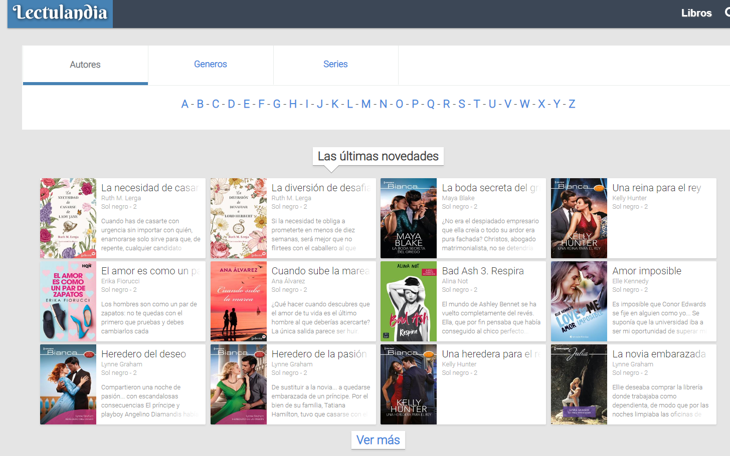This screenshot has width=730, height=456.
Task: Open title link Cuando sube la marea
Action: click(321, 271)
